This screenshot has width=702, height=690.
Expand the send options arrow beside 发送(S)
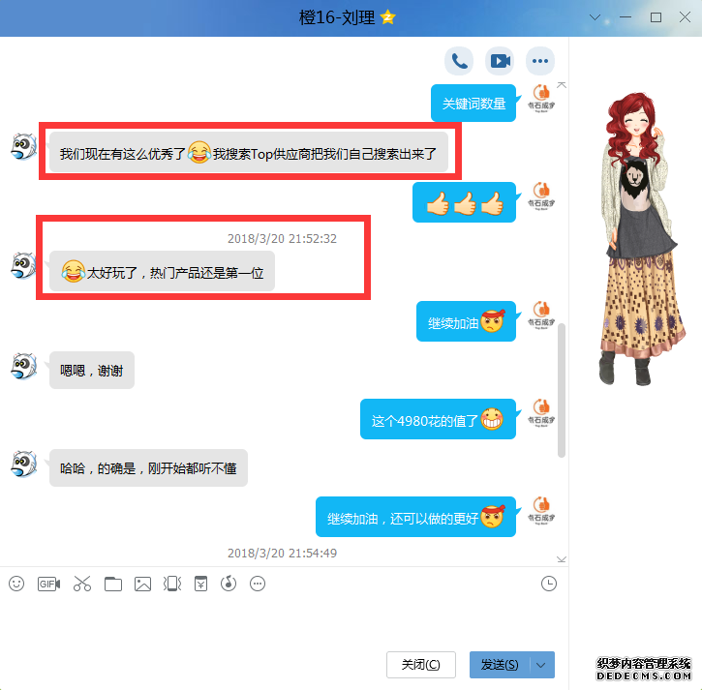[x=541, y=665]
